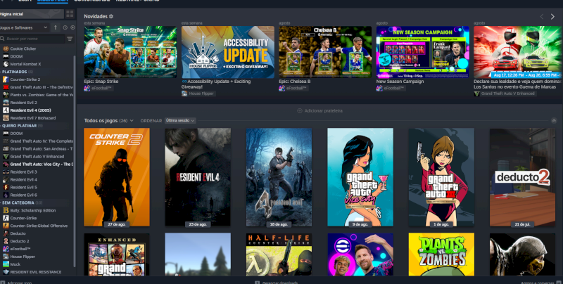The height and width of the screenshot is (284, 563).
Task: Select the Grand Theft Auto Vice City cover
Action: (360, 177)
